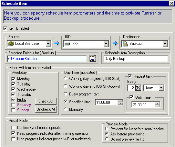Click the Repeat Every value spin arrows icon
This screenshot has height=147, width=175.
coord(138,88)
